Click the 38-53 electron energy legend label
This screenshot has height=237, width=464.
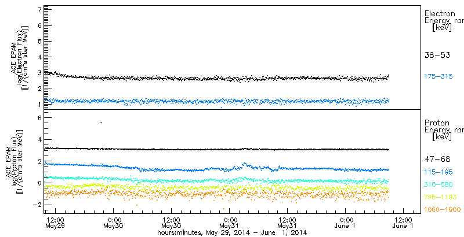click(x=437, y=55)
